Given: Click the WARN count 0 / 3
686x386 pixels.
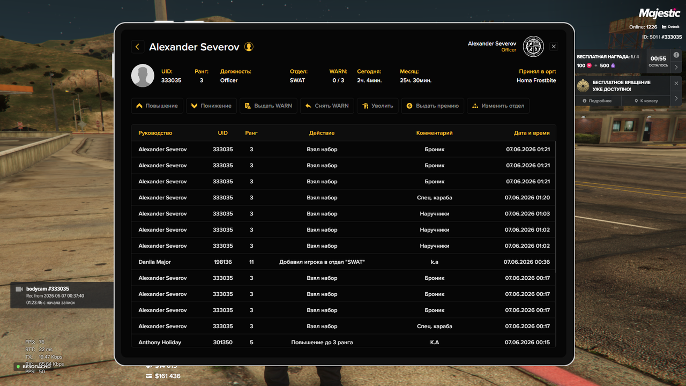Looking at the screenshot, I should point(338,80).
